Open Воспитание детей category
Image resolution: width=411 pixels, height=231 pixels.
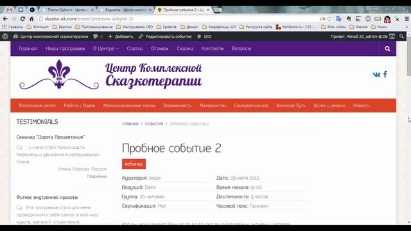[x=37, y=105]
